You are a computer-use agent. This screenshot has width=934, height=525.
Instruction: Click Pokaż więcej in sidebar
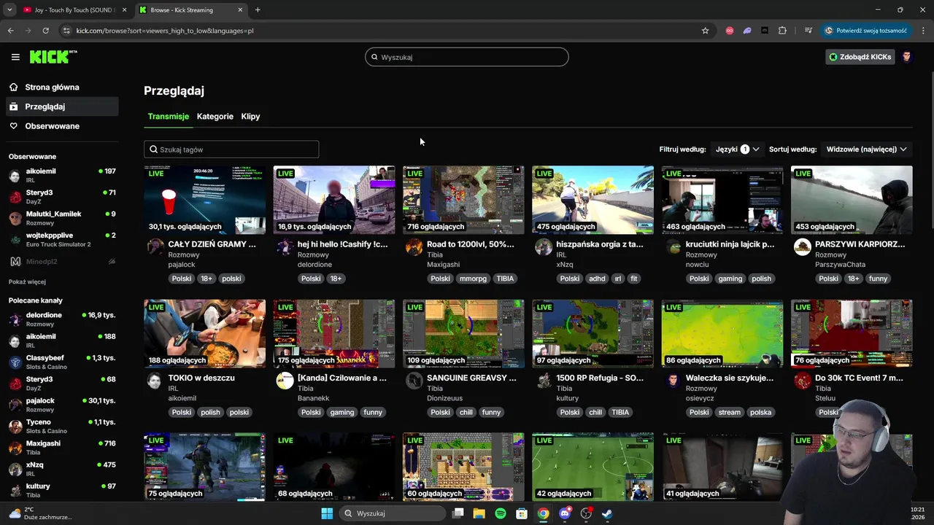(x=27, y=281)
